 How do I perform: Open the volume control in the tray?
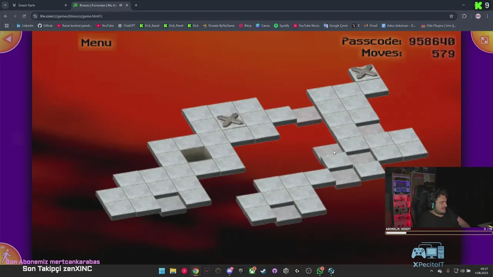click(462, 271)
